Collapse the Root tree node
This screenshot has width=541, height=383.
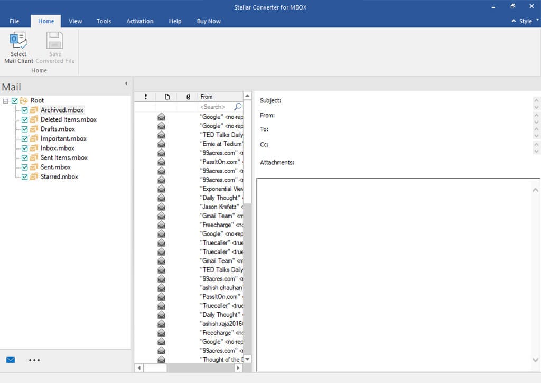pos(6,100)
